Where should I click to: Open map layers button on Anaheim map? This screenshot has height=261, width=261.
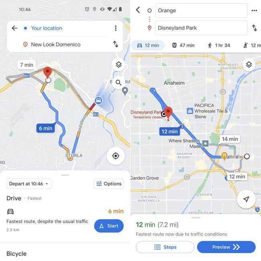249,65
